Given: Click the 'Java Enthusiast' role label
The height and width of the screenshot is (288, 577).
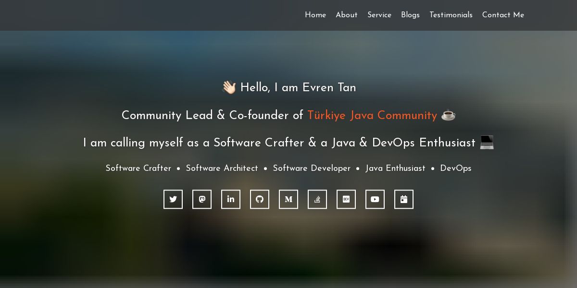Looking at the screenshot, I should (395, 168).
